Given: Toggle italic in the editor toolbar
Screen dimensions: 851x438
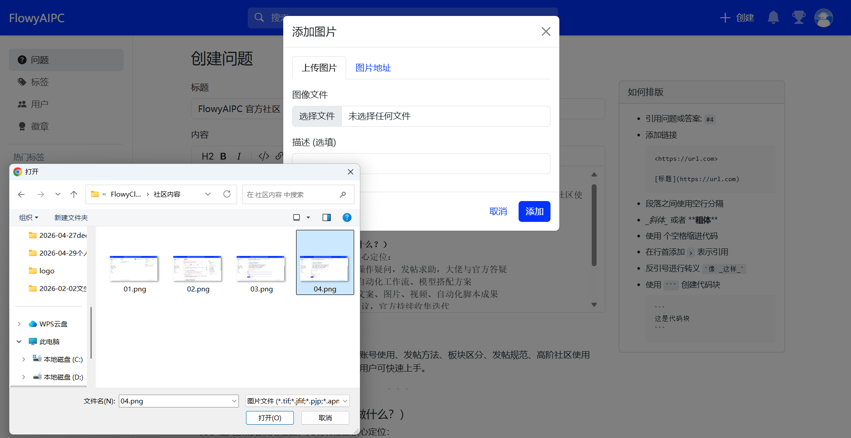Looking at the screenshot, I should [239, 156].
